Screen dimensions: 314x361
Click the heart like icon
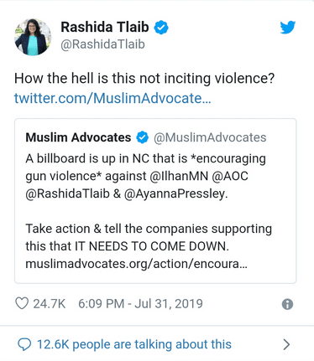point(22,303)
